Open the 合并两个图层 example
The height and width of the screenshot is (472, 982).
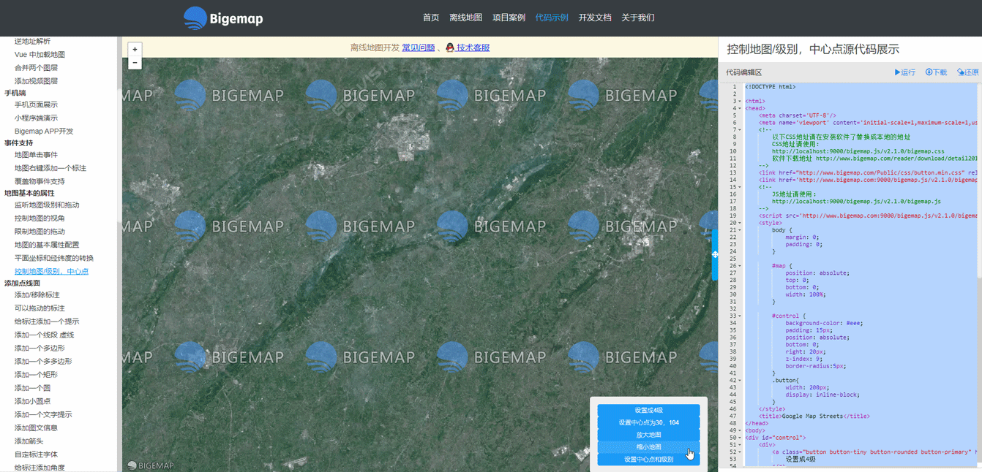[36, 68]
